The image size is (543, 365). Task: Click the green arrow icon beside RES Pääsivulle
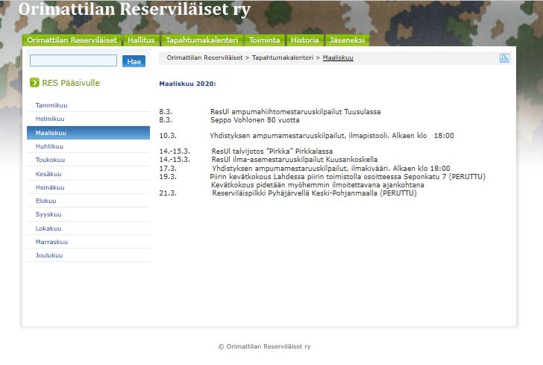click(34, 83)
